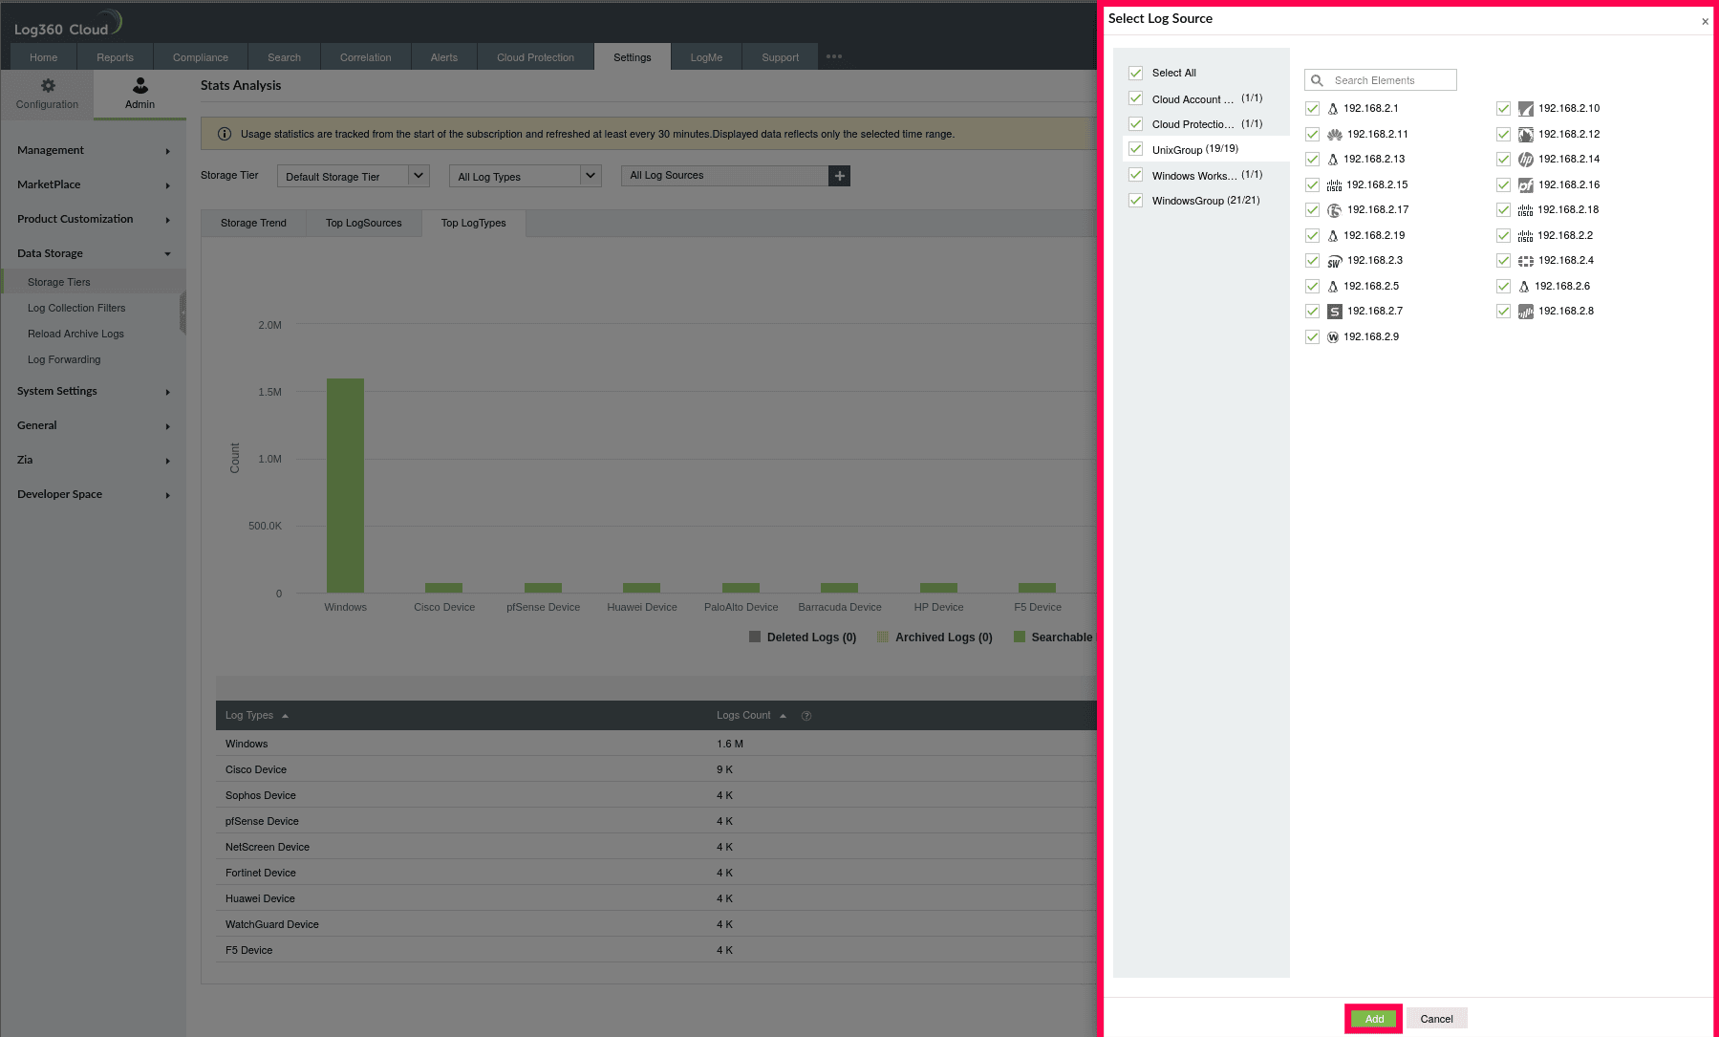
Task: Select the Admin user icon
Action: click(140, 85)
